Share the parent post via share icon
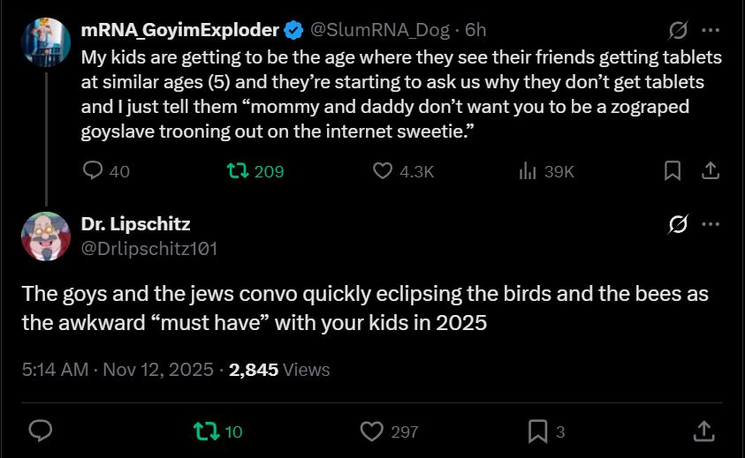 click(x=709, y=171)
